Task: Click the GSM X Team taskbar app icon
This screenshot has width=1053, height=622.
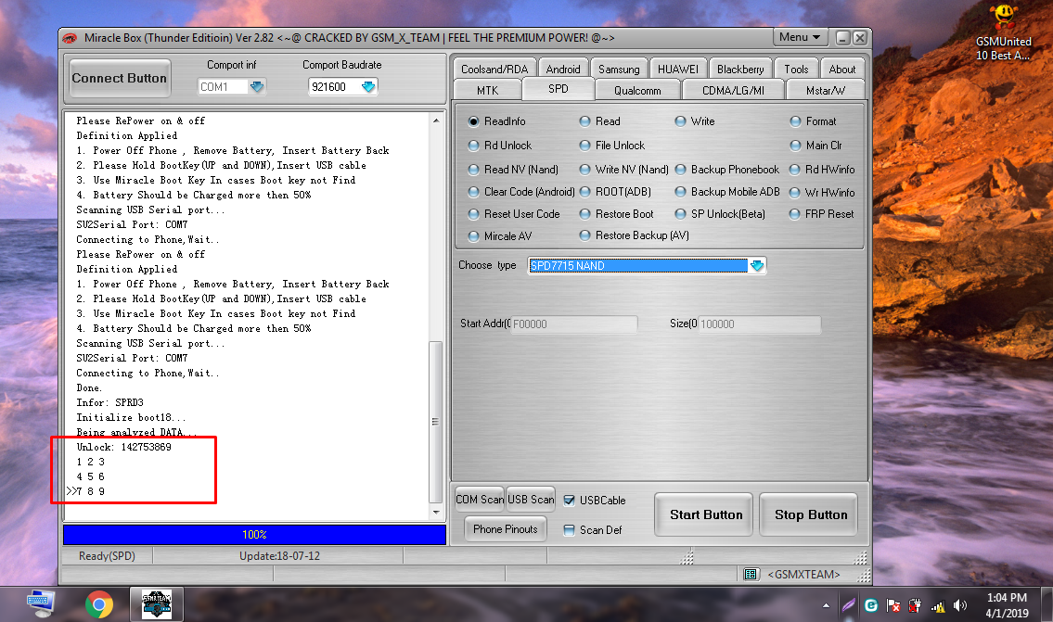Action: click(x=157, y=604)
